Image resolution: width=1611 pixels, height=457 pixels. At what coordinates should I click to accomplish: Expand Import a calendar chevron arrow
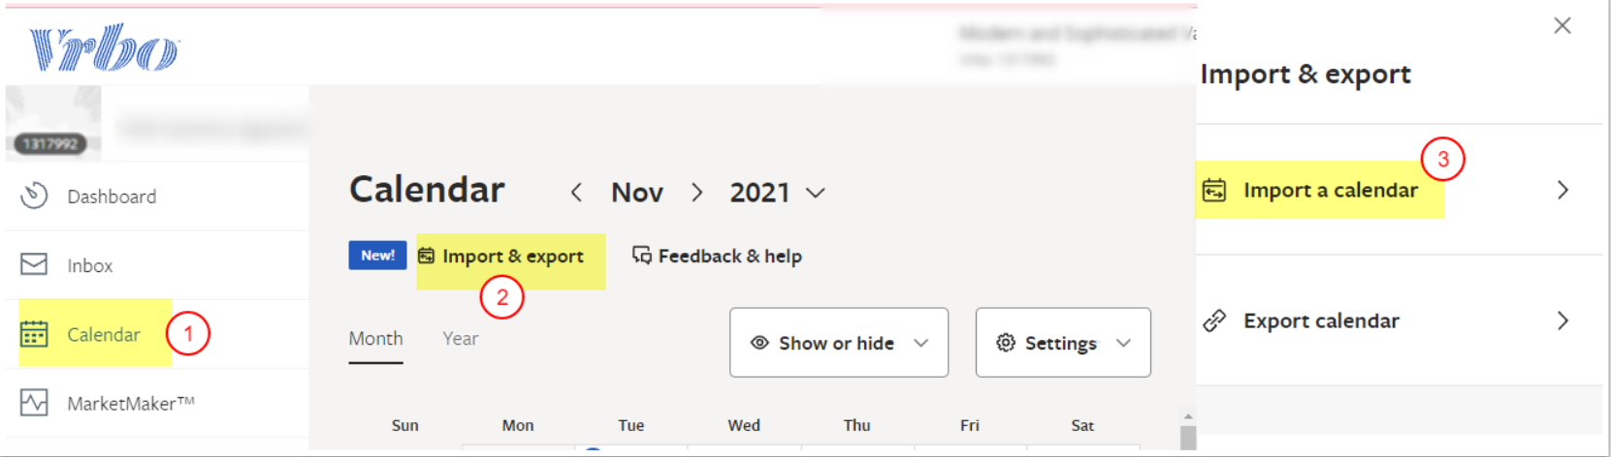[x=1562, y=190]
